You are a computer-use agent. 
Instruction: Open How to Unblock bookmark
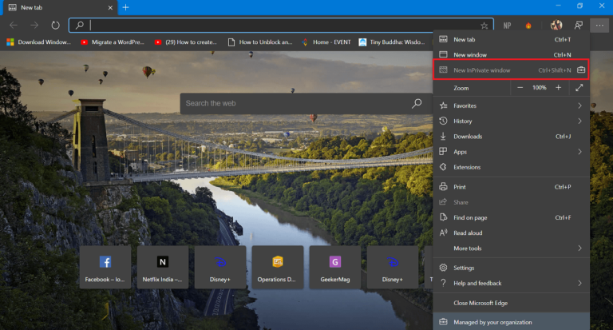(260, 42)
